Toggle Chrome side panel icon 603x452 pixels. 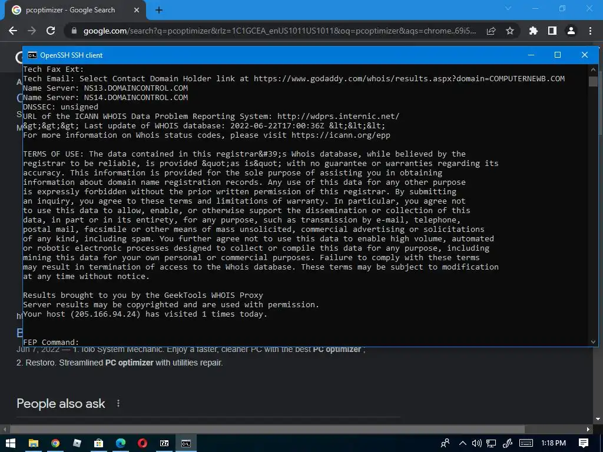(552, 31)
